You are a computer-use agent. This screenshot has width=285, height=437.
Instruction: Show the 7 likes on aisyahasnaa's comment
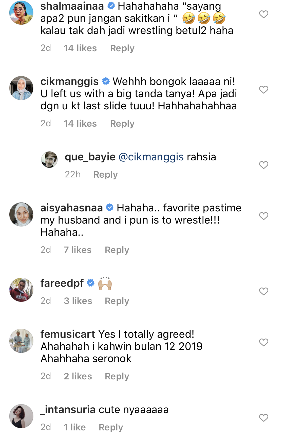pyautogui.click(x=78, y=250)
